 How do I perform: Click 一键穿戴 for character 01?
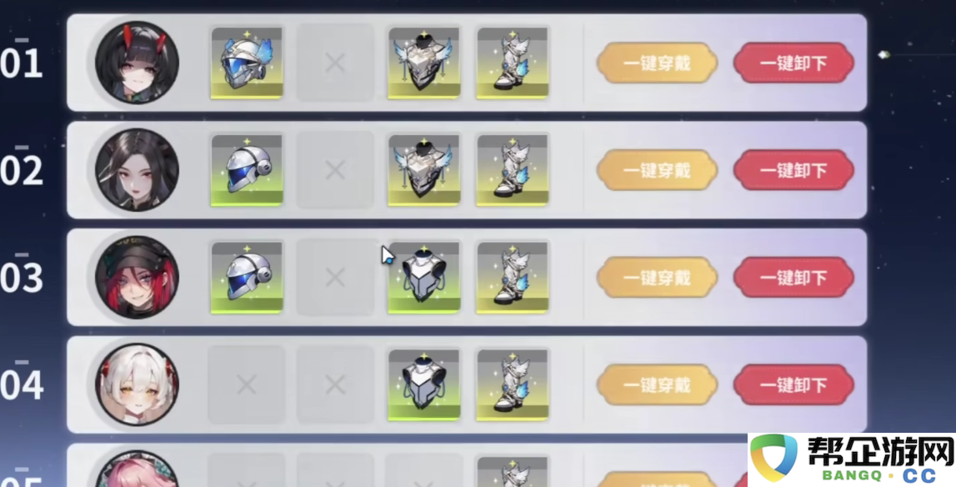658,63
